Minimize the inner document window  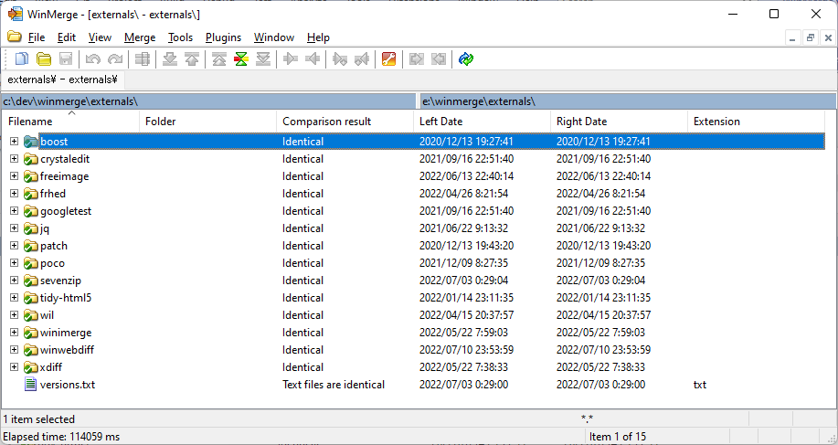pyautogui.click(x=792, y=37)
